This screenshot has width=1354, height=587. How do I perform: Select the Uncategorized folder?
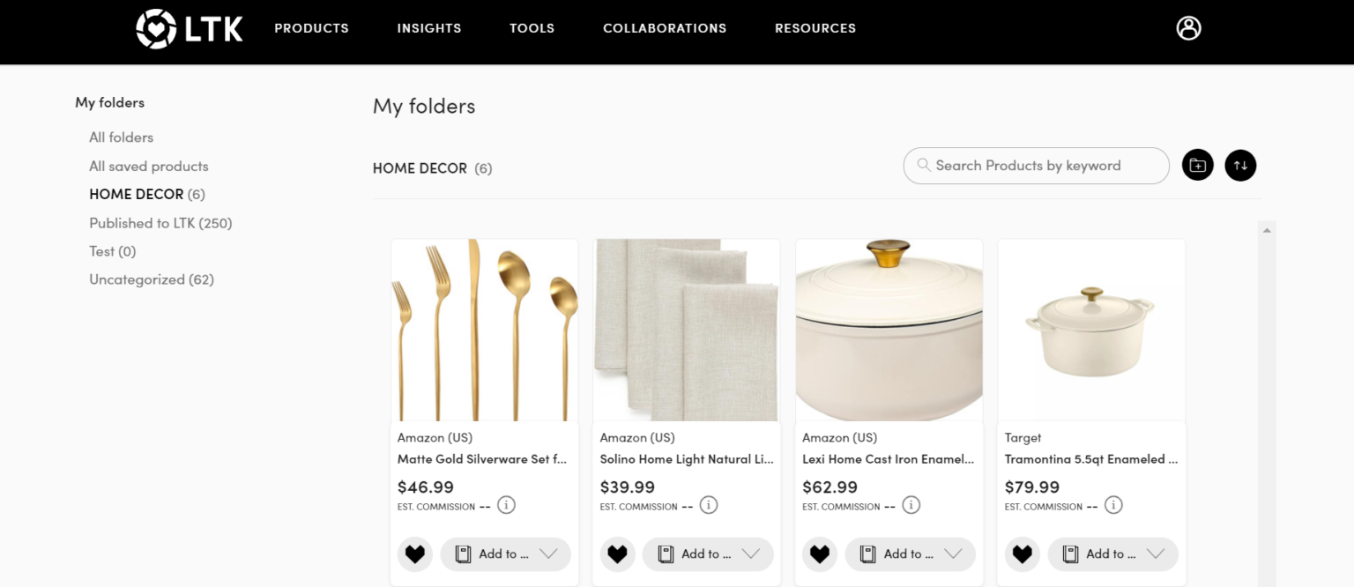pyautogui.click(x=152, y=279)
